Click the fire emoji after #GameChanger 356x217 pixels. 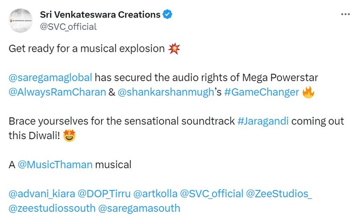click(x=309, y=92)
